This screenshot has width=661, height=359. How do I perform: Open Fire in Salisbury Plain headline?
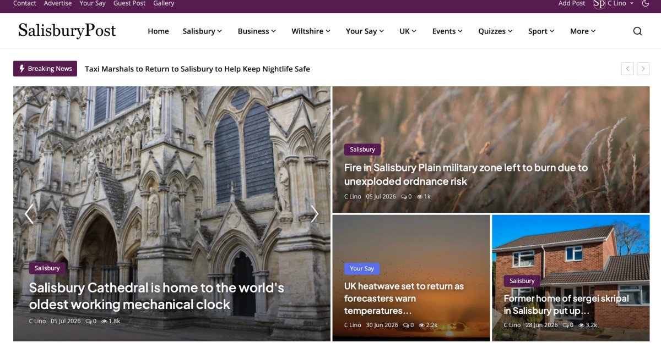466,174
